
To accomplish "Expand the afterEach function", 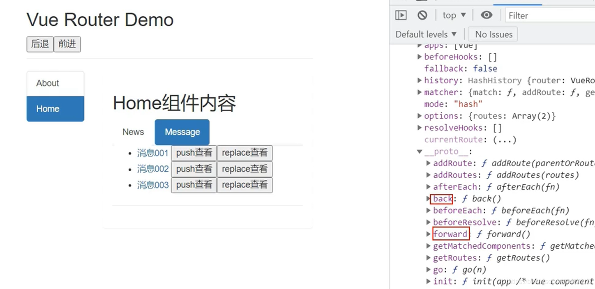I will tap(429, 187).
